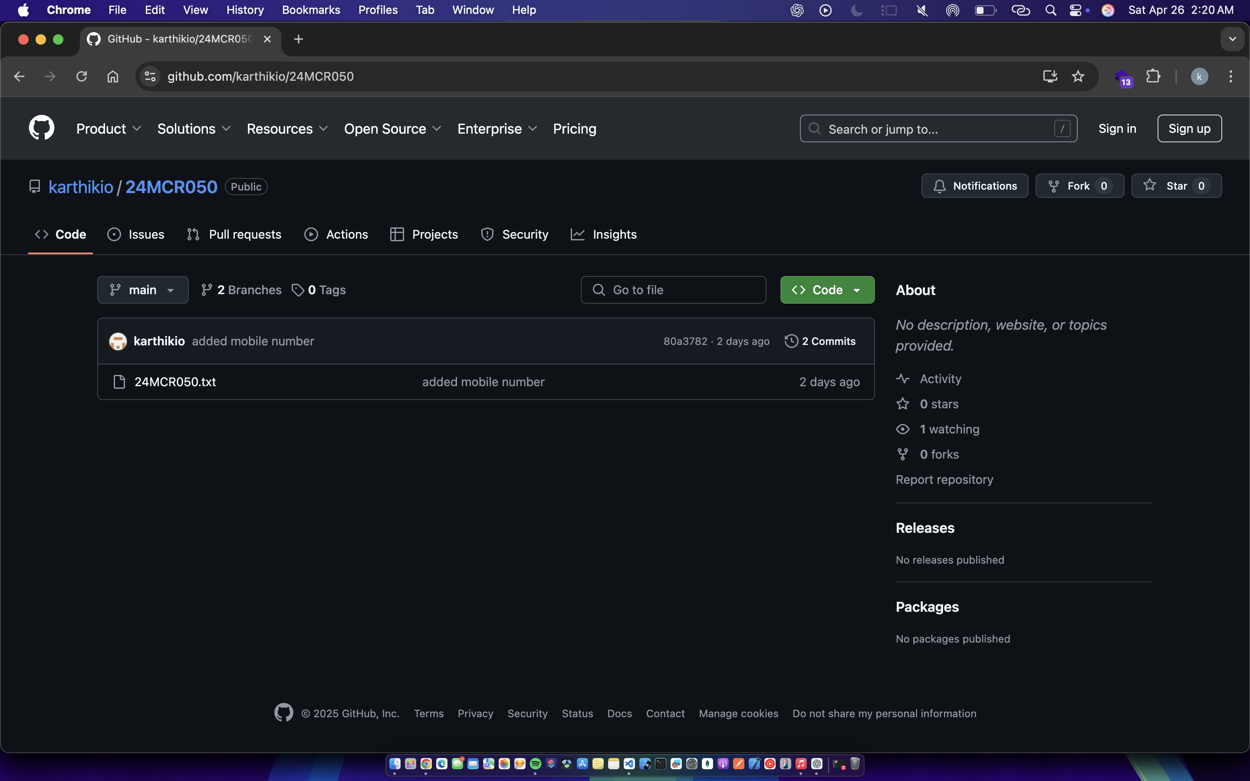Open the 2 Commits history link
Image resolution: width=1250 pixels, height=781 pixels.
click(820, 341)
